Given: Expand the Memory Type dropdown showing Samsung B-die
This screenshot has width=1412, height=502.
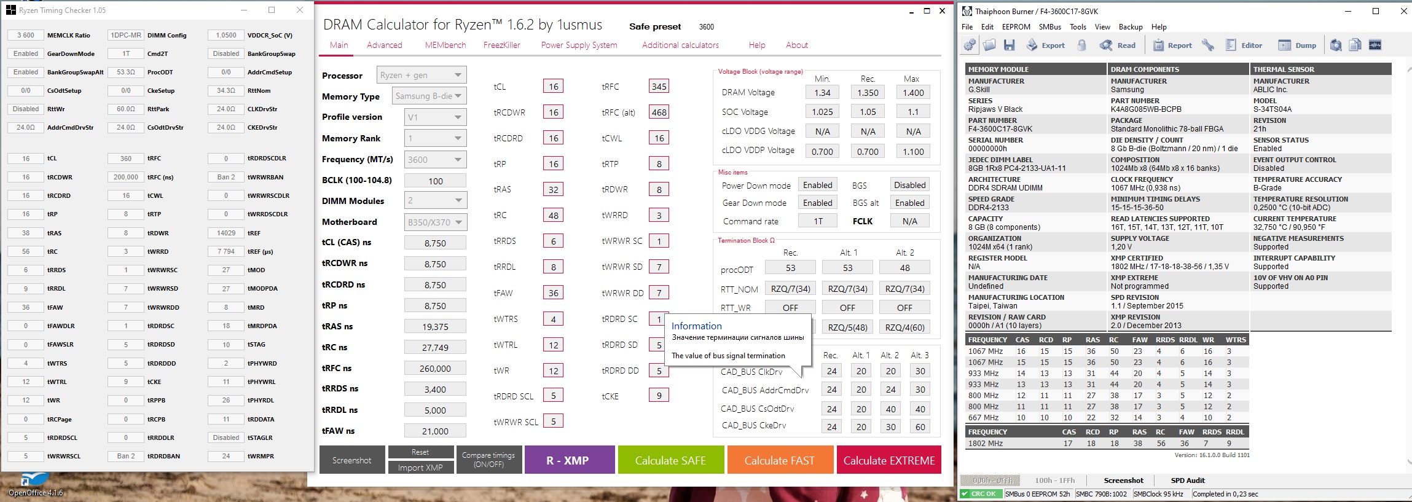Looking at the screenshot, I should [x=429, y=96].
